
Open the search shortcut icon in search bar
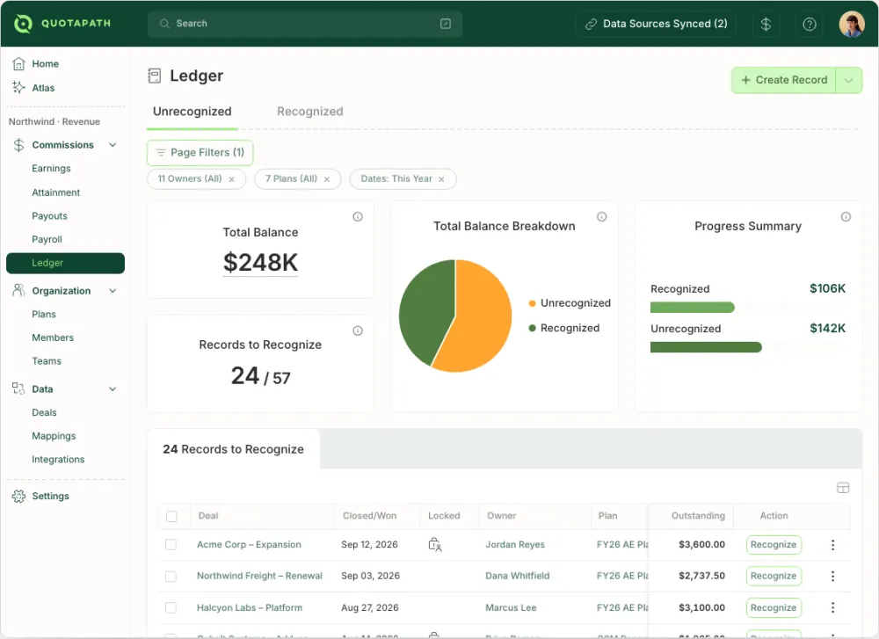[446, 24]
